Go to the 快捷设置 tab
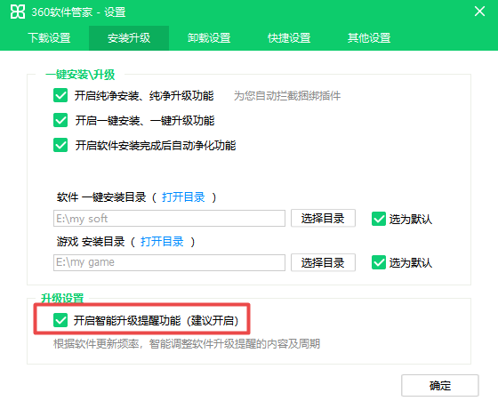 [x=289, y=38]
